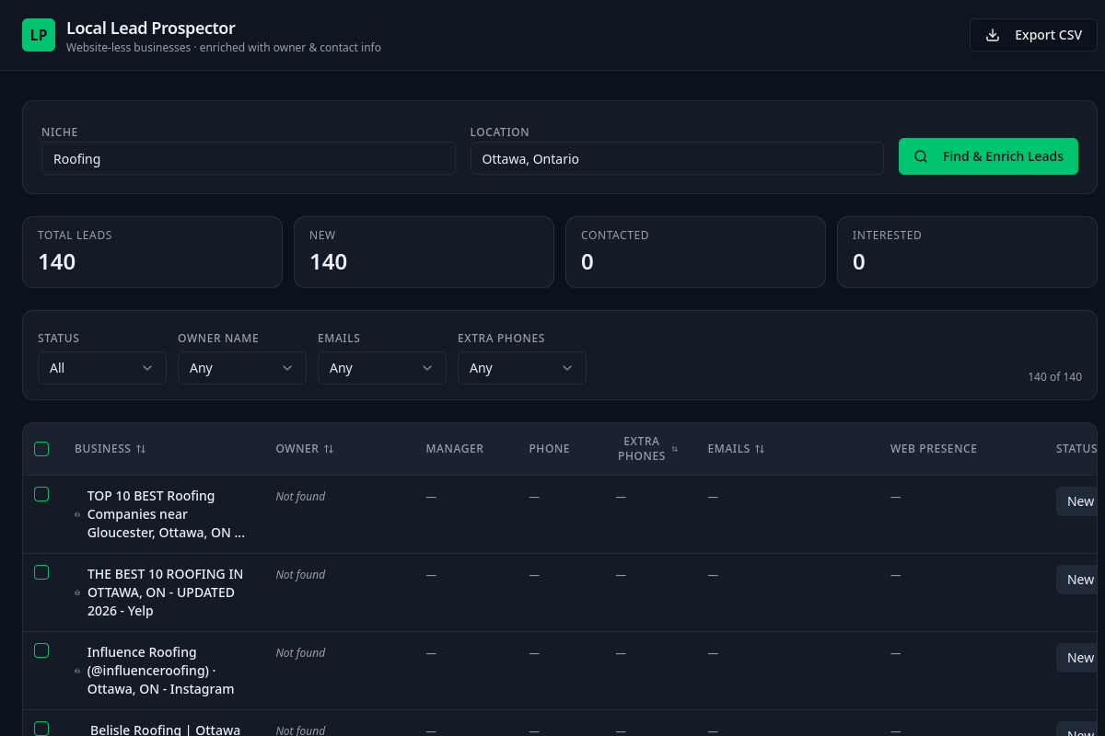This screenshot has height=736, width=1105.
Task: Sort by Extra Phones column arrows
Action: [674, 449]
